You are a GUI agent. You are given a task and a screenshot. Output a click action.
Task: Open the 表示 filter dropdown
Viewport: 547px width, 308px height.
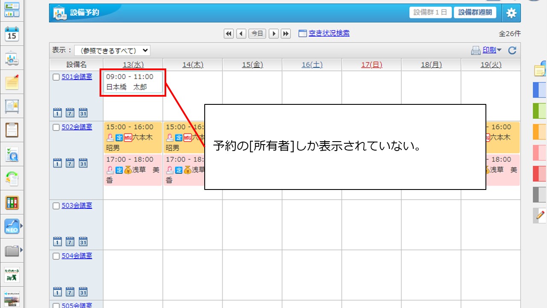[x=112, y=50]
